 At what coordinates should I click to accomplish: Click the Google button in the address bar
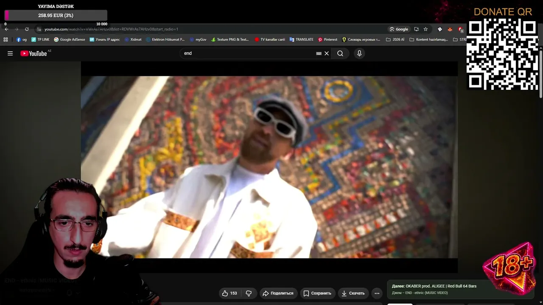[399, 29]
